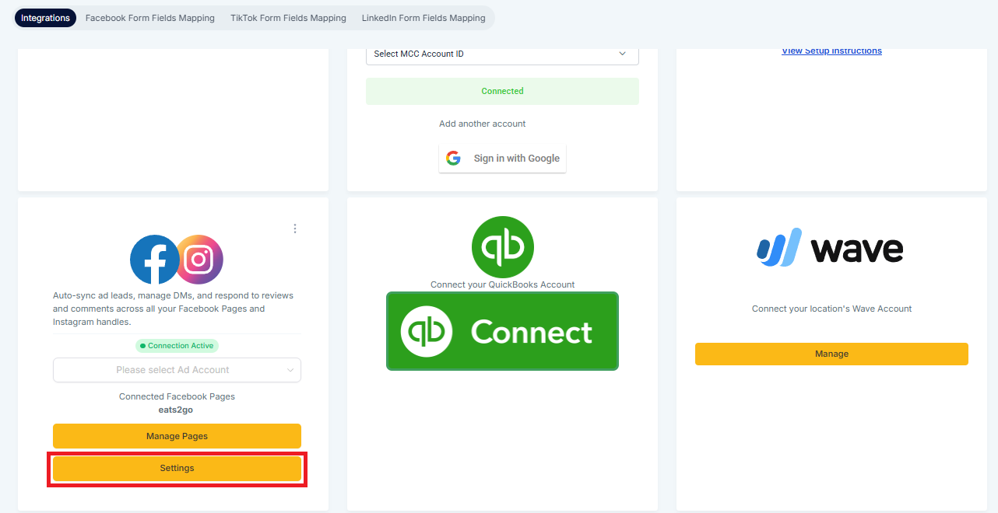Open View Setup Instructions link
Viewport: 998px width, 513px height.
coord(831,51)
